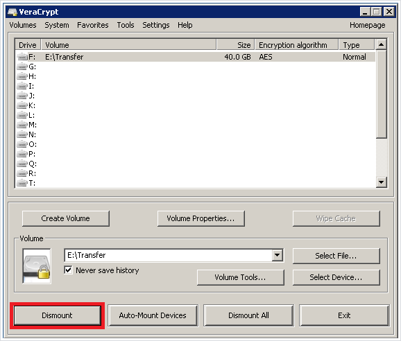
Task: Click the G: drive slot icon
Action: [22, 67]
